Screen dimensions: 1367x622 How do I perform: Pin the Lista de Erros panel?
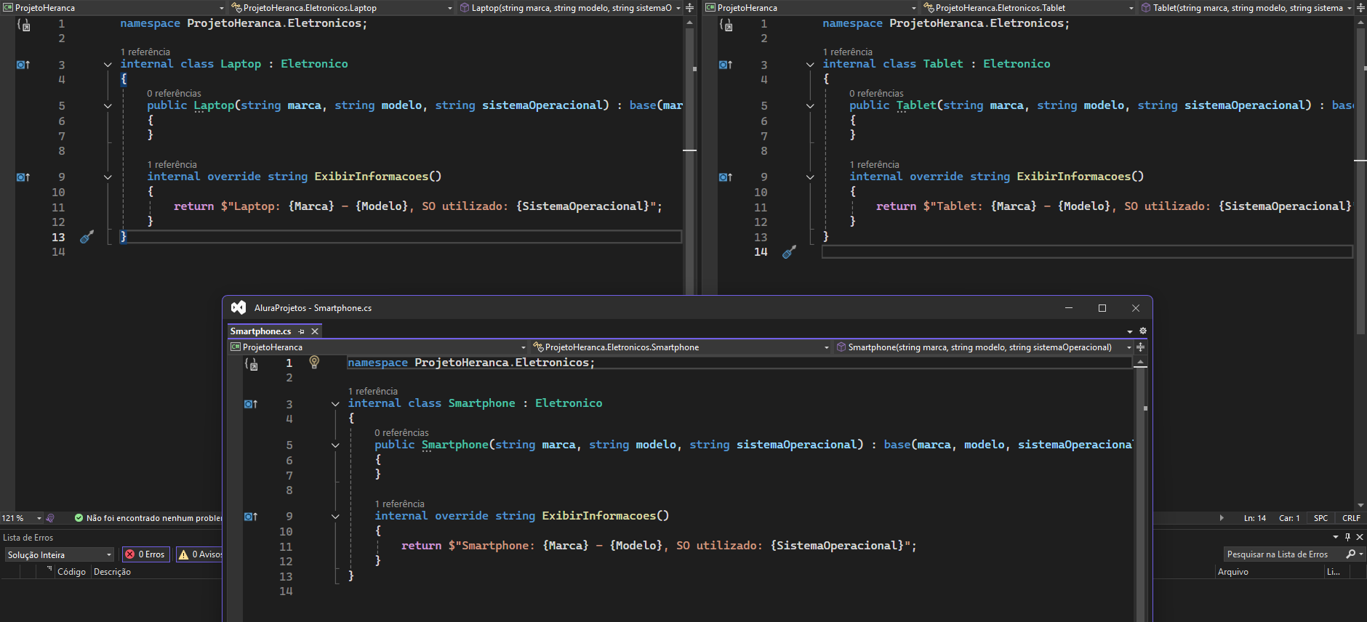1347,537
